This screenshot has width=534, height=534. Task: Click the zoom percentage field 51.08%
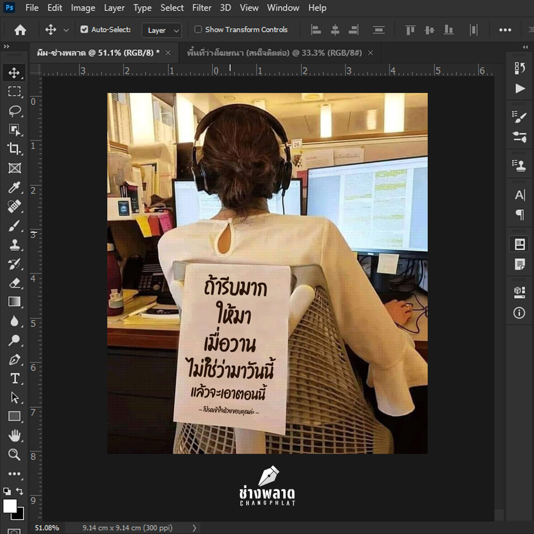[x=47, y=528]
